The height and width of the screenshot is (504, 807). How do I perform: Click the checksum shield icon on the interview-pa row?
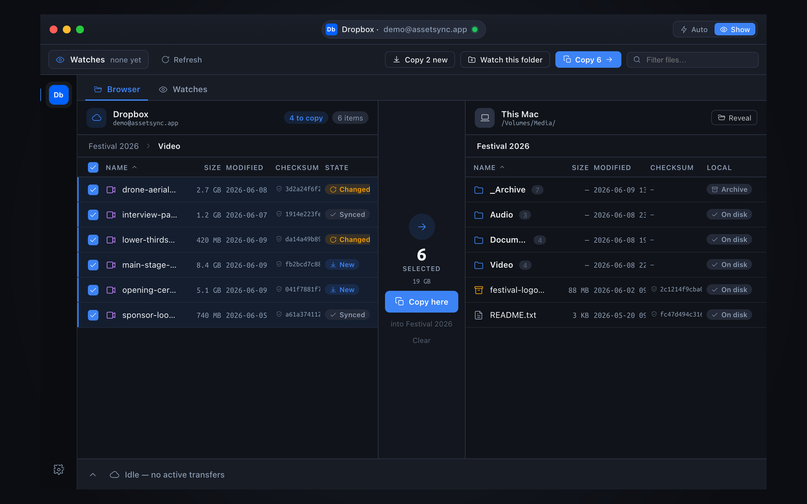(x=279, y=214)
